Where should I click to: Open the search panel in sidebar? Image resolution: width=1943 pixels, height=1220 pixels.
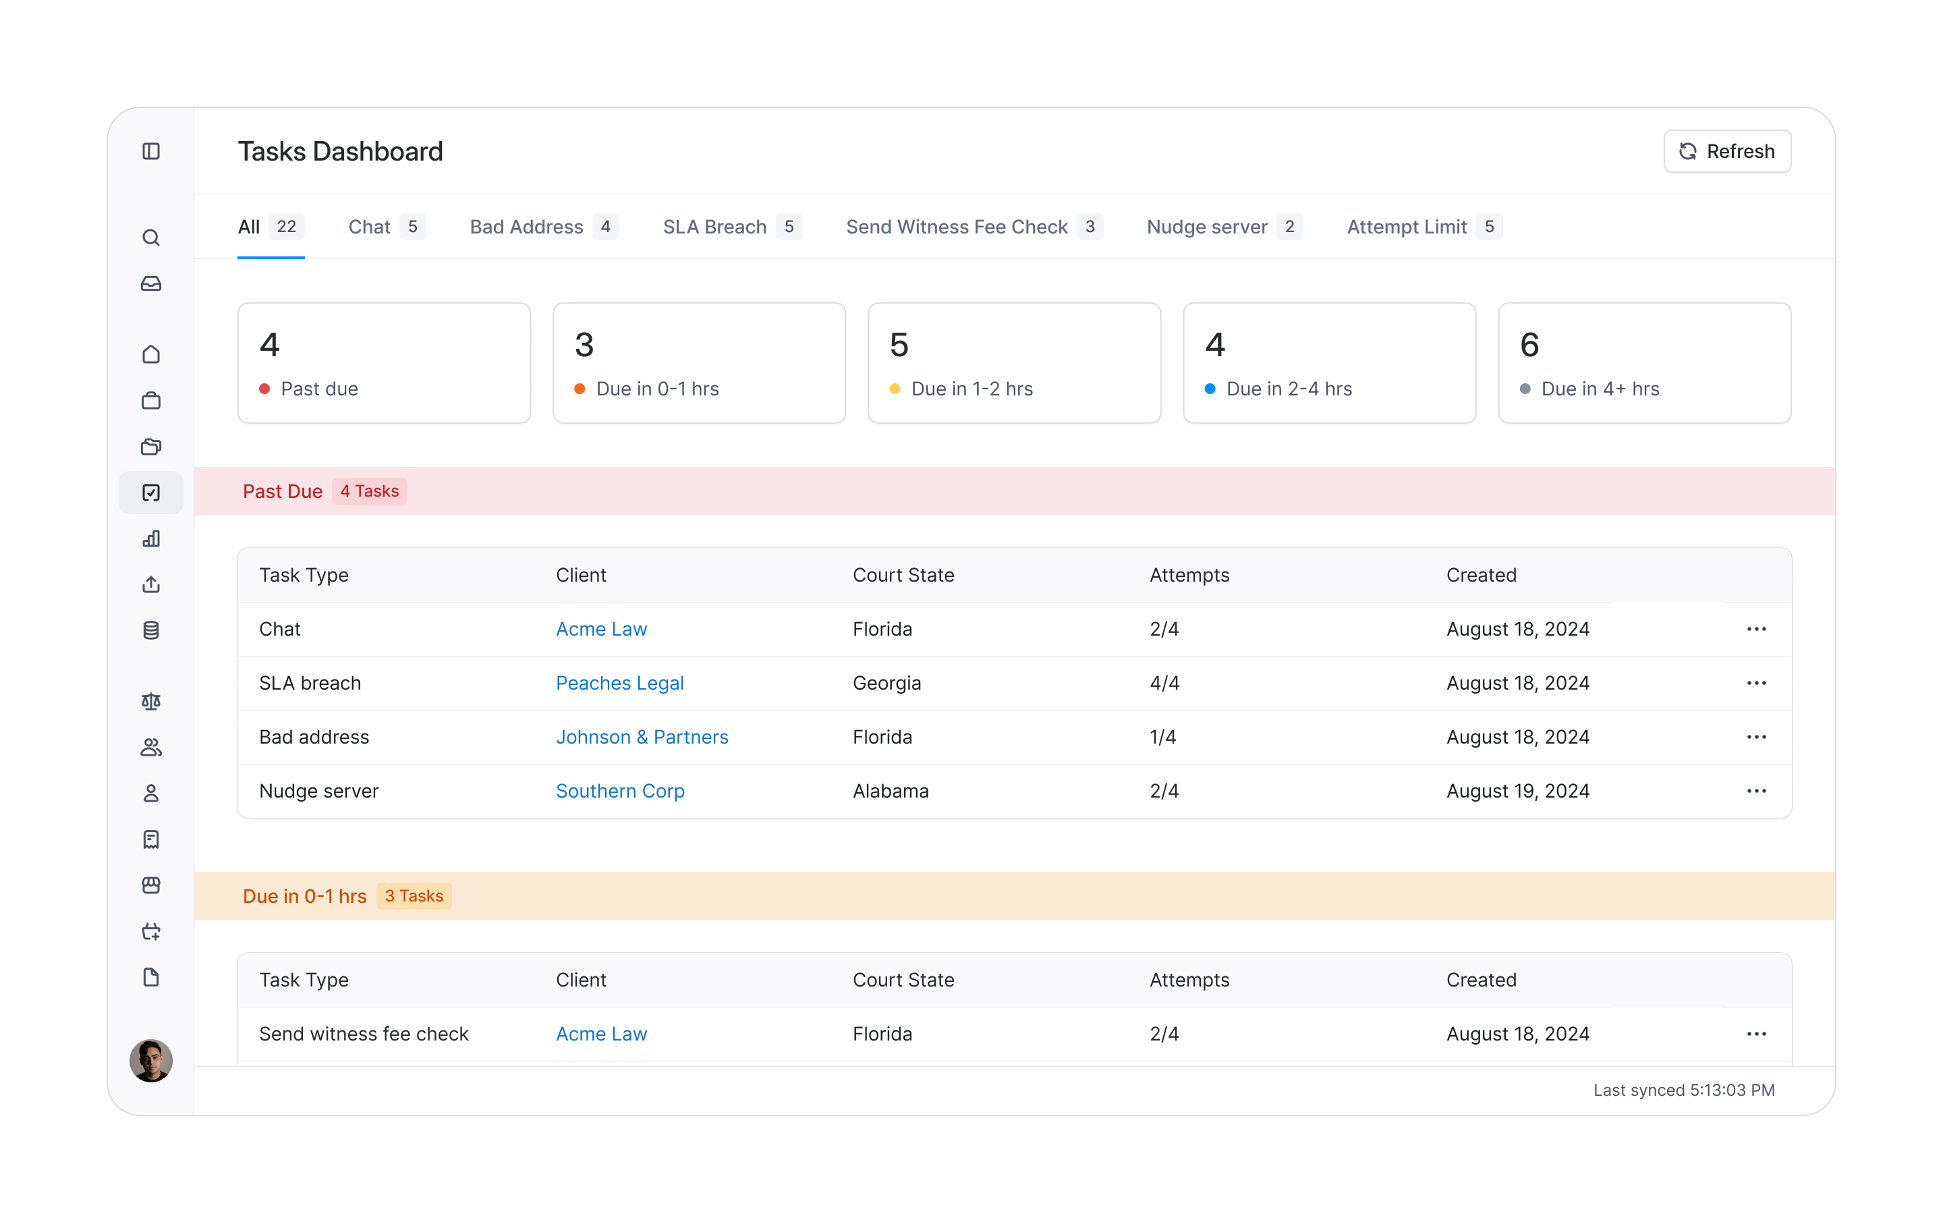[x=151, y=238]
